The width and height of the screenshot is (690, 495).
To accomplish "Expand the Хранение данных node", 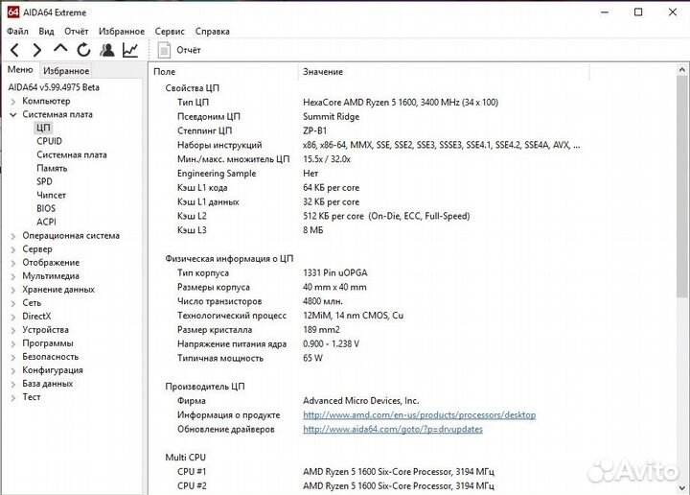I will pos(13,290).
